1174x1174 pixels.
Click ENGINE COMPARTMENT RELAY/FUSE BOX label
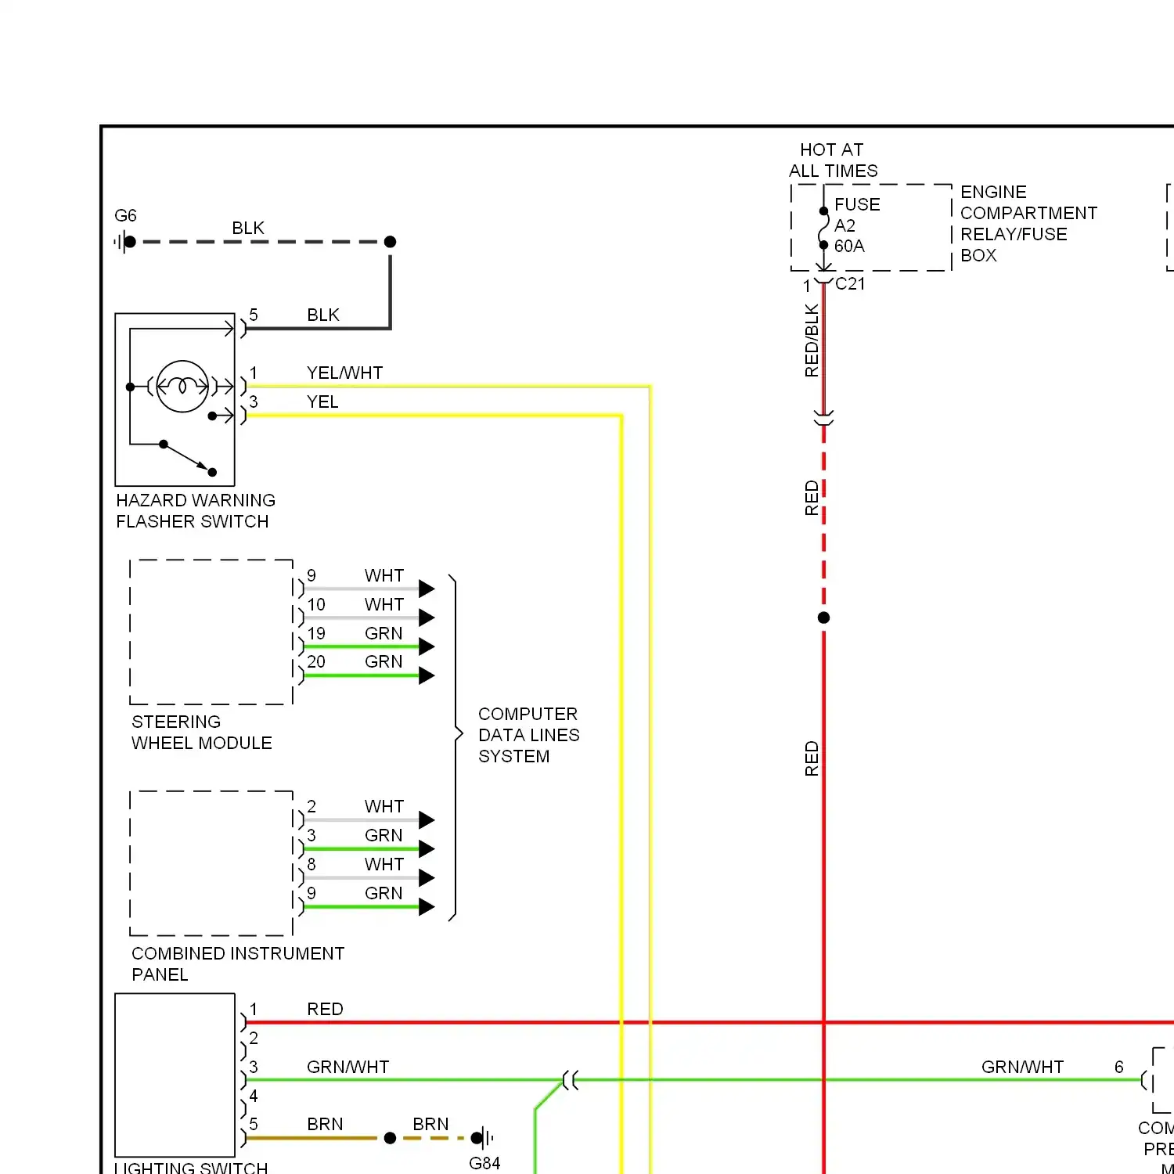[x=1028, y=223]
